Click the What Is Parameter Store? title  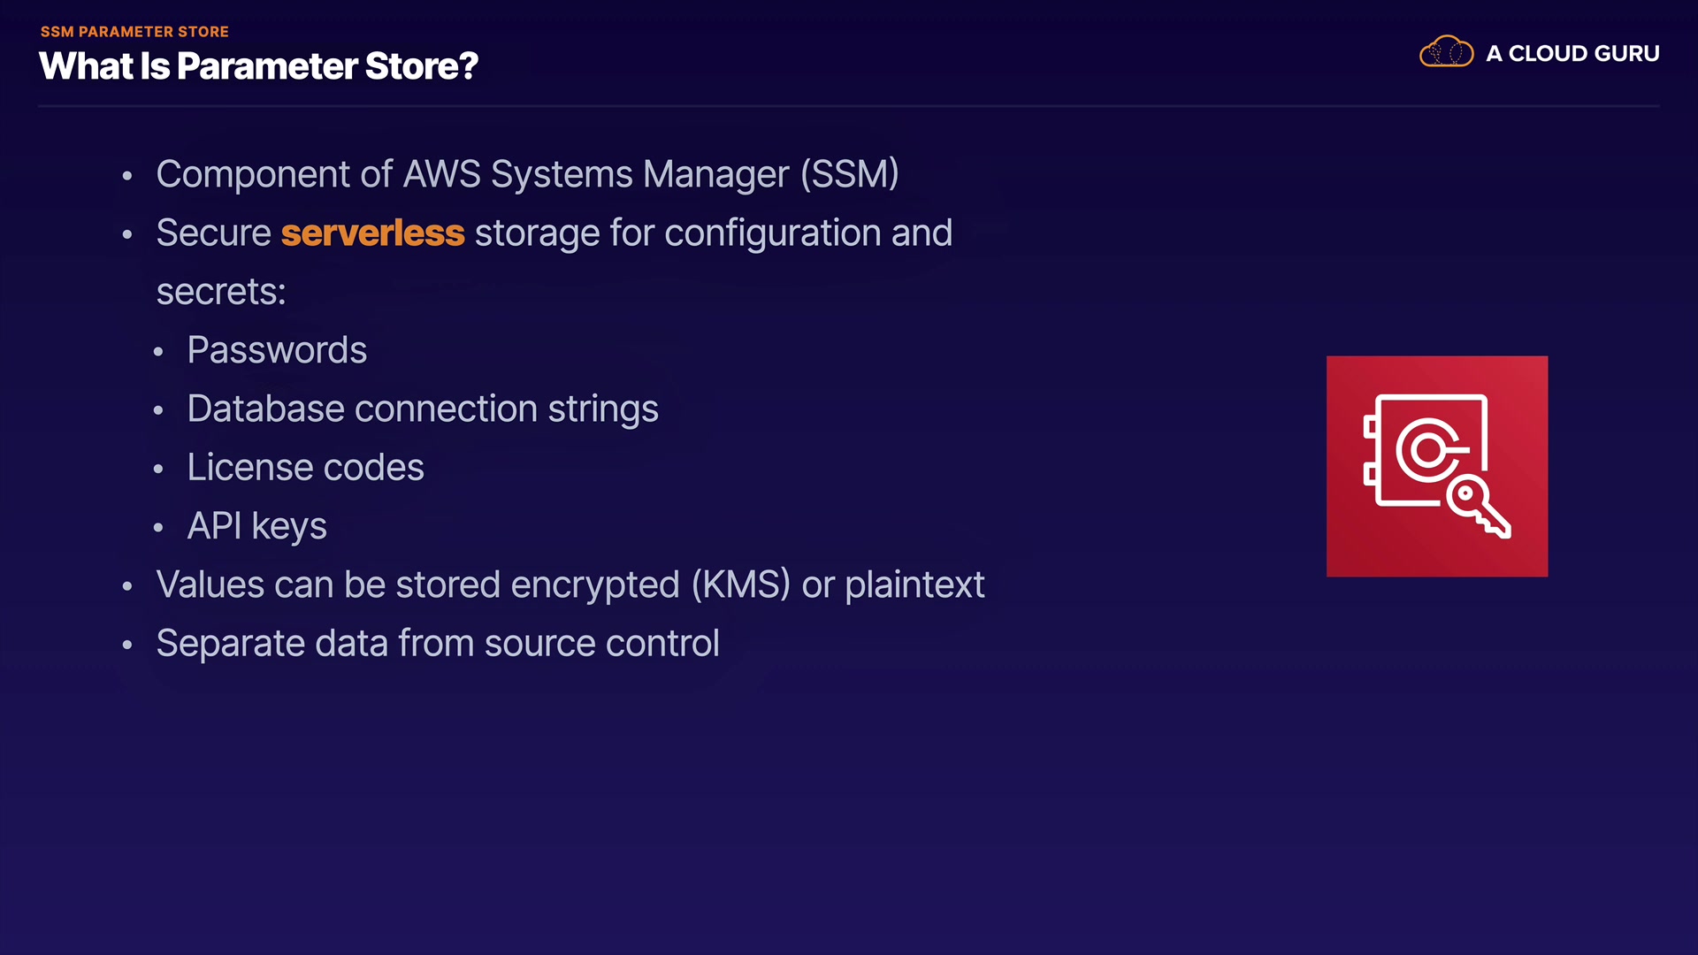click(x=258, y=66)
